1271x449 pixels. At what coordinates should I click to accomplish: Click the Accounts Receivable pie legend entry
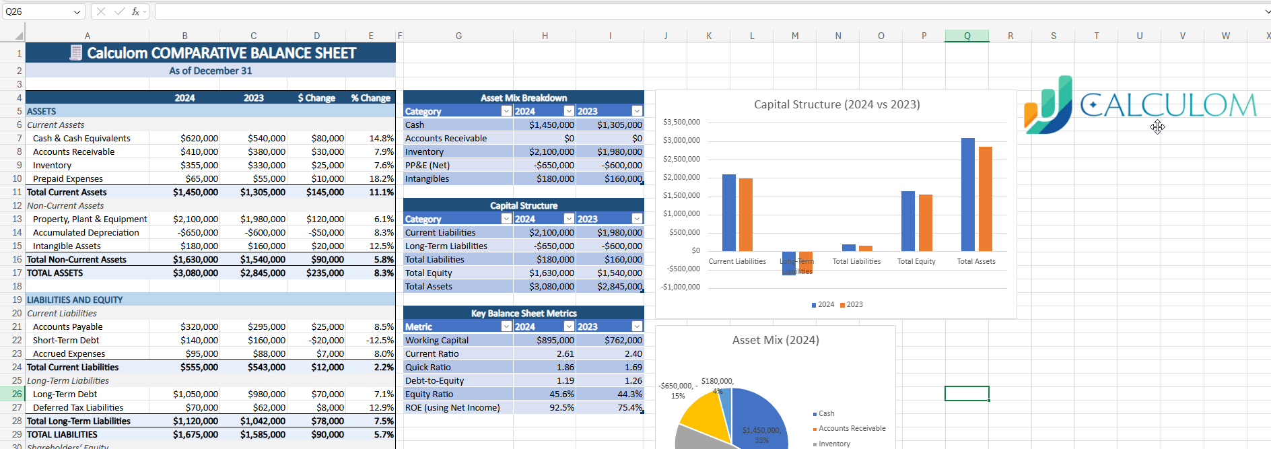coord(849,428)
